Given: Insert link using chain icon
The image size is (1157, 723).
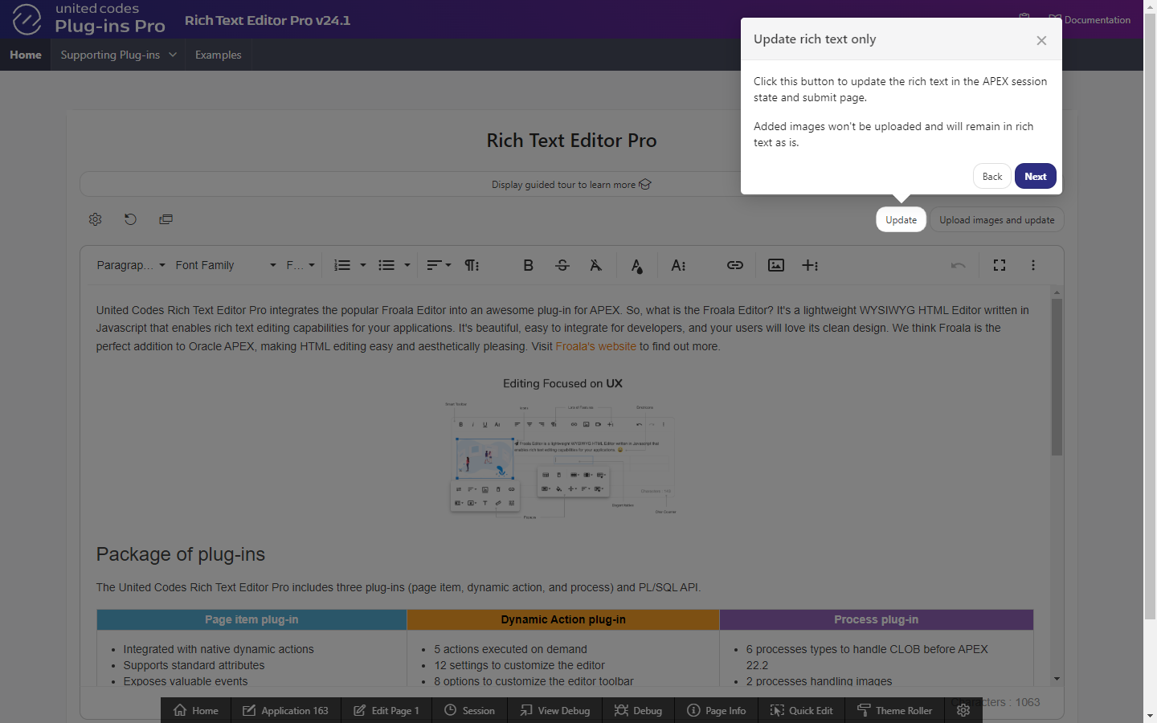Looking at the screenshot, I should pos(735,265).
